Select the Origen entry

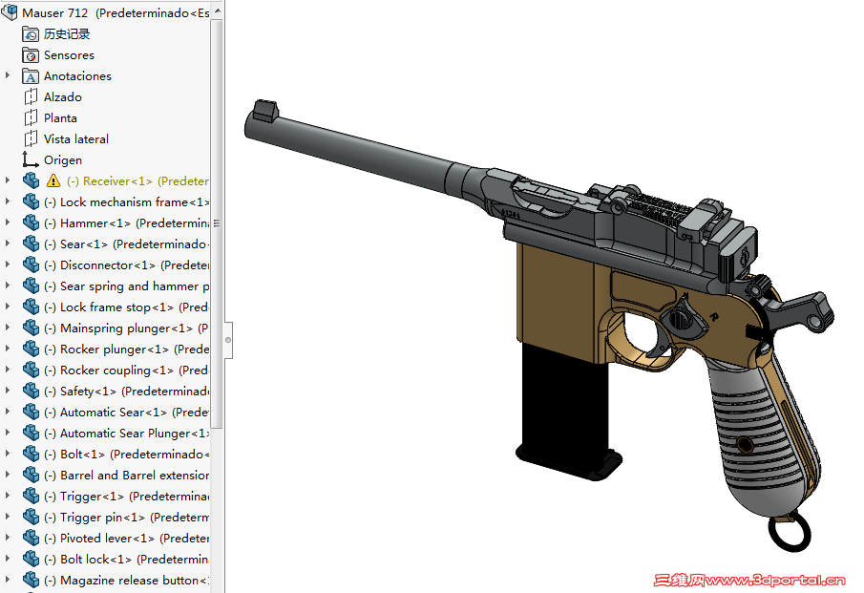(x=63, y=160)
